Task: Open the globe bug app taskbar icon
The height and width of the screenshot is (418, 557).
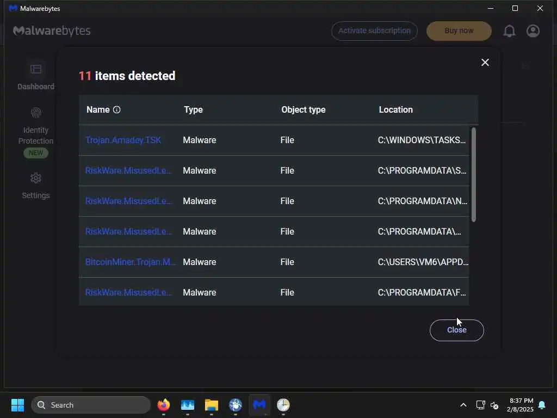Action: pyautogui.click(x=236, y=405)
